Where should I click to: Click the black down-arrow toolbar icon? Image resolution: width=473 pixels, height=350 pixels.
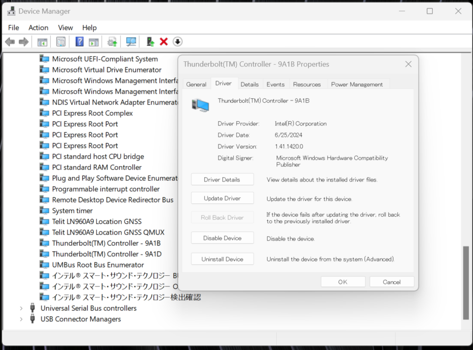click(177, 42)
